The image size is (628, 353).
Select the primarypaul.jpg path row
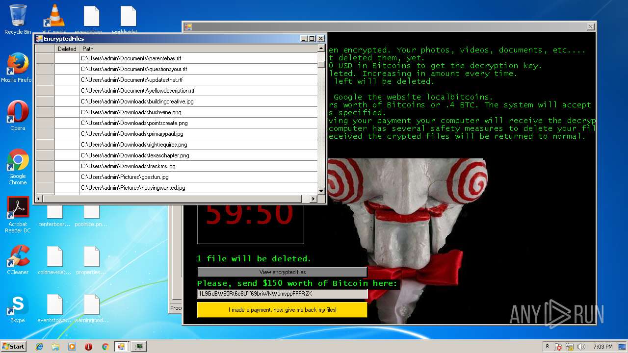[x=198, y=134]
